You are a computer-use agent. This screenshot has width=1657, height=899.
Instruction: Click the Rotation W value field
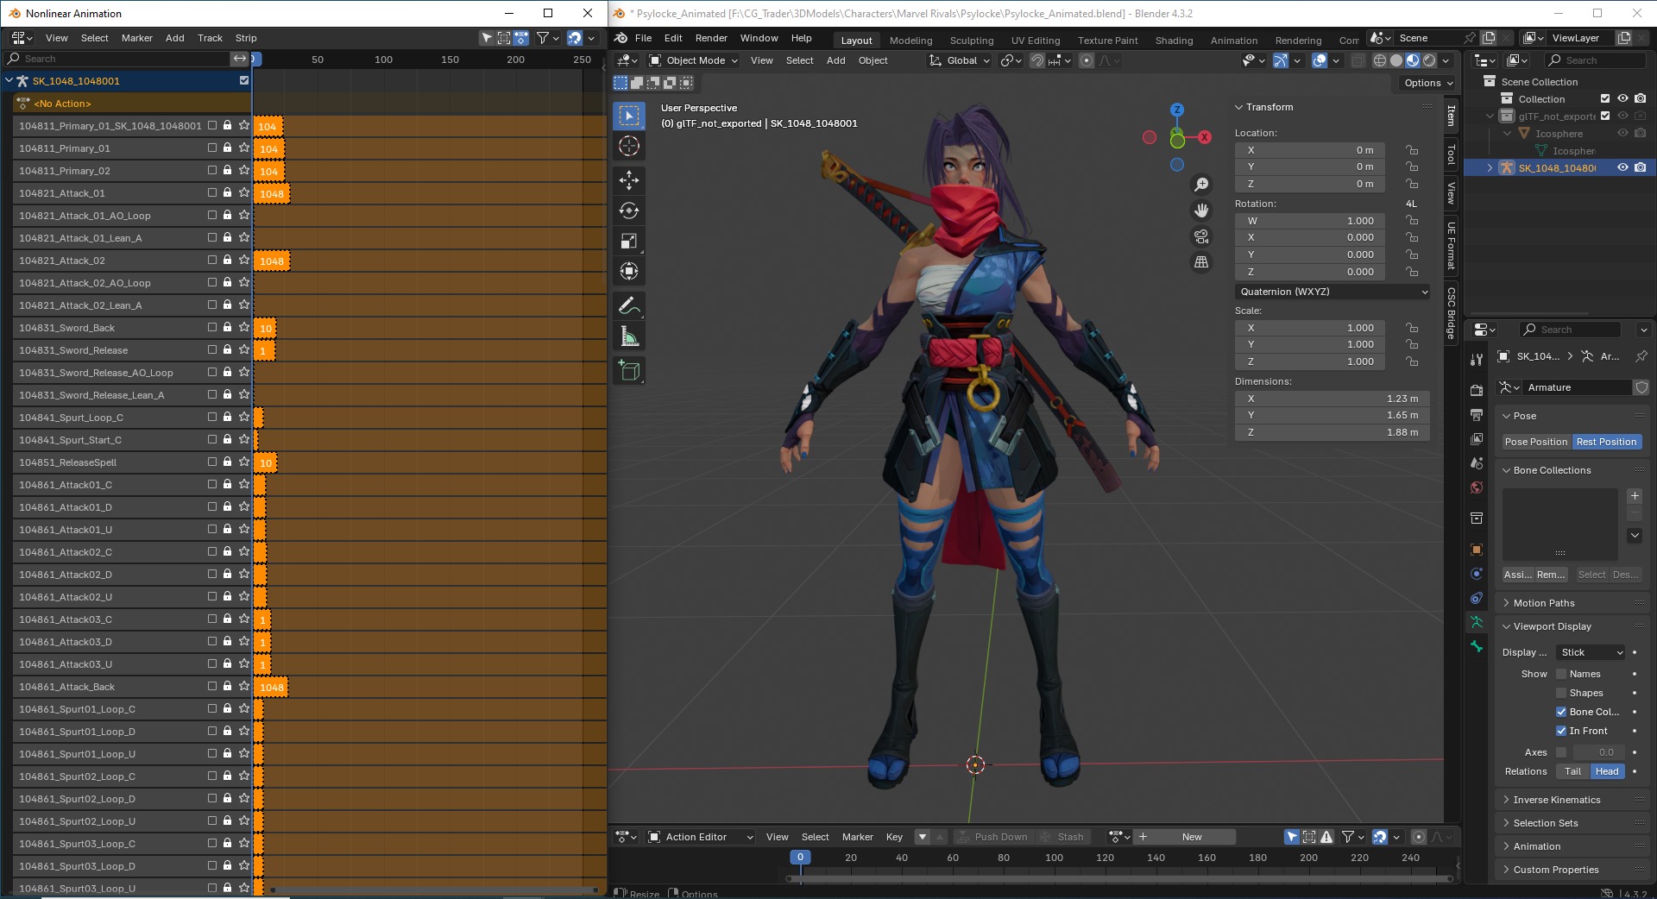(1309, 221)
